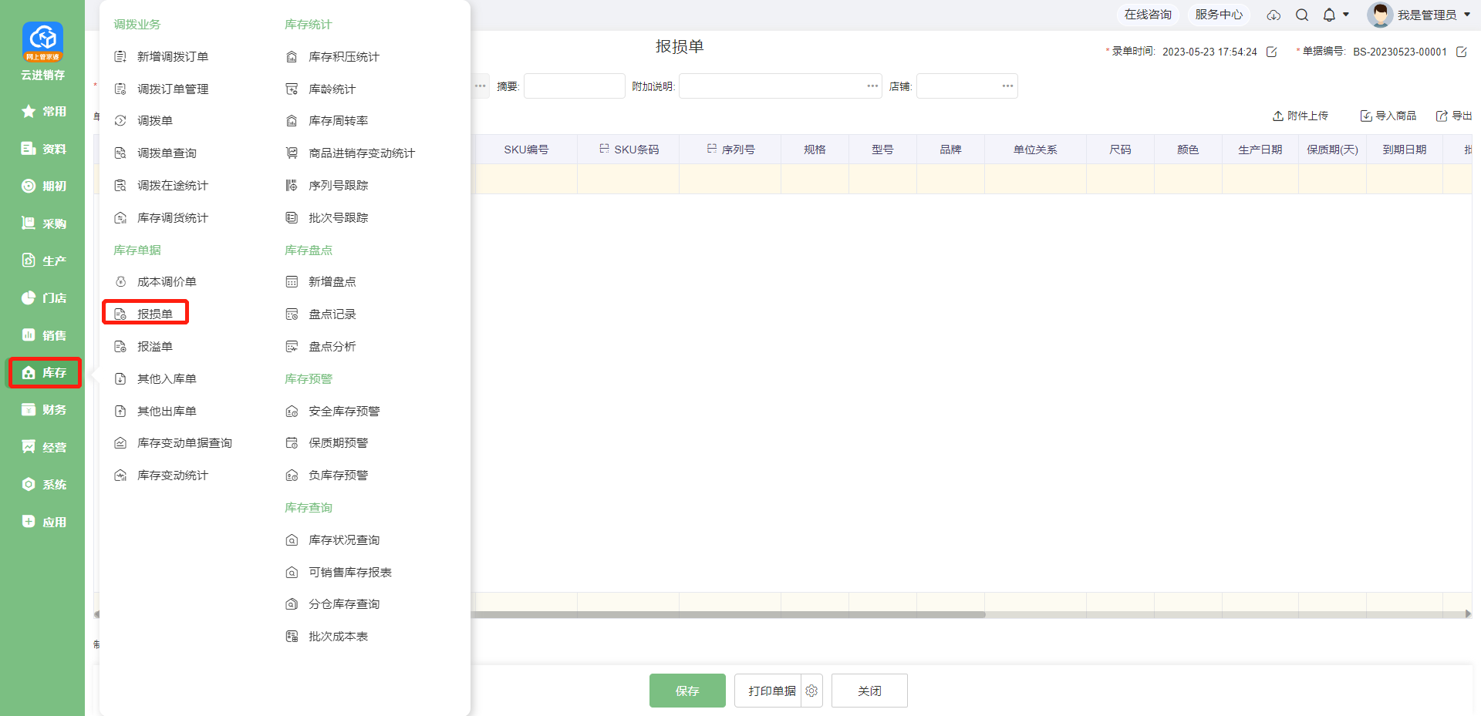Open 安全库存预警 menu entry

pyautogui.click(x=332, y=412)
